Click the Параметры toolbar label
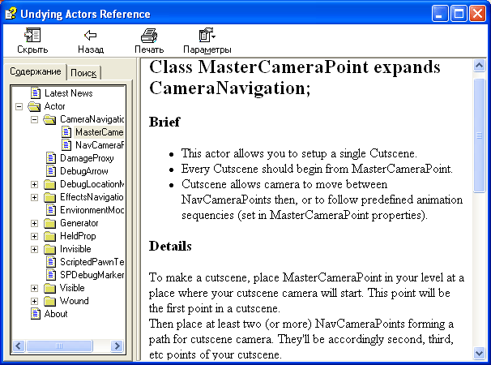Viewport: 491px width, 365px height. 207,49
